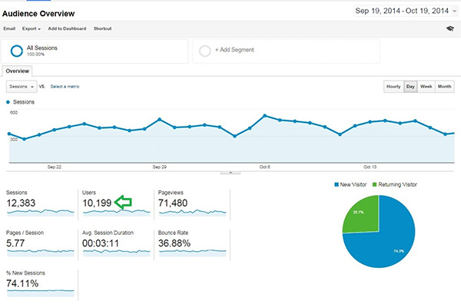This screenshot has width=461, height=307.
Task: Click the Pageviews sparkline graph
Action: pos(191,211)
